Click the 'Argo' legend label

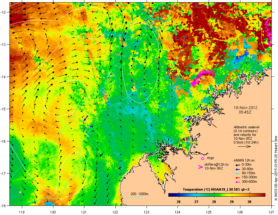[210, 158]
